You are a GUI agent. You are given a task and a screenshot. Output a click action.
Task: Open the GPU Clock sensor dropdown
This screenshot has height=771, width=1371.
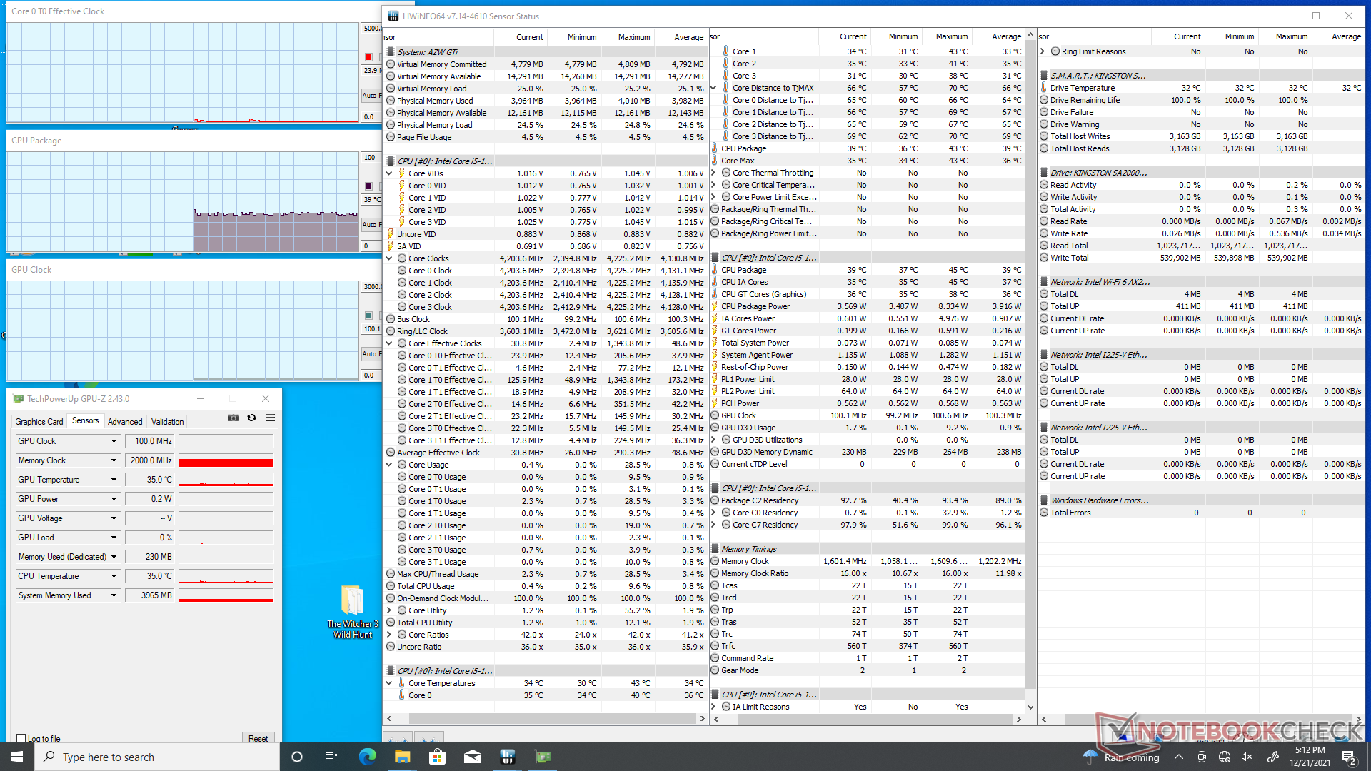[x=114, y=441]
